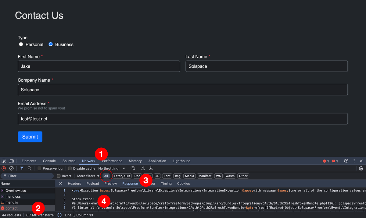Toggle the funnel filter icon
The width and height of the screenshot is (366, 218).
22,168
